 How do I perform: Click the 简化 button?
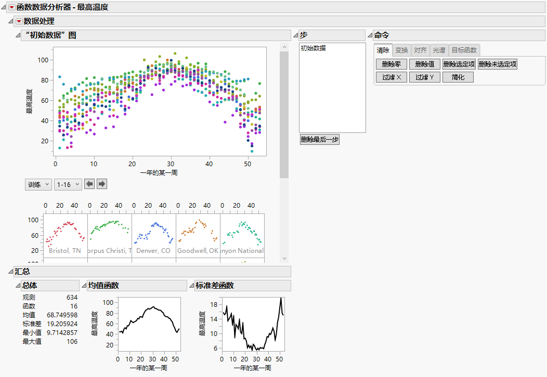pos(457,77)
